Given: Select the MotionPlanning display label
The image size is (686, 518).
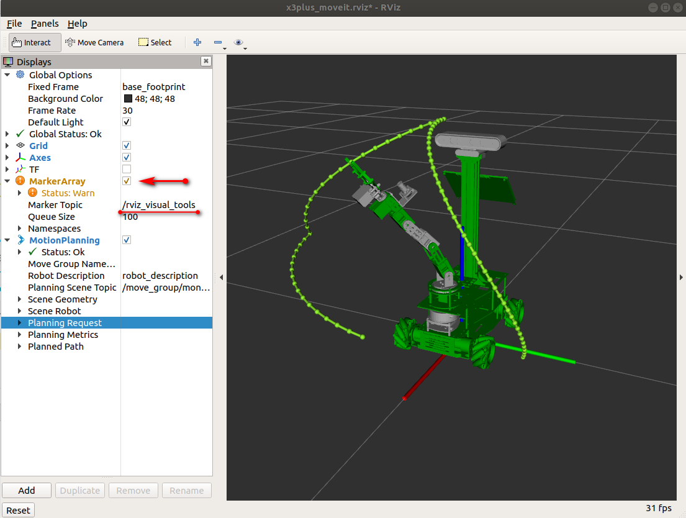Looking at the screenshot, I should click(65, 240).
